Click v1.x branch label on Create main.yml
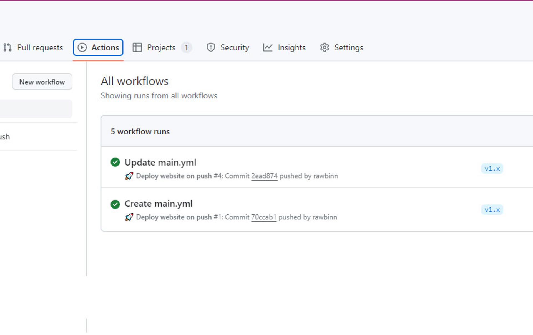533x335 pixels. 492,210
